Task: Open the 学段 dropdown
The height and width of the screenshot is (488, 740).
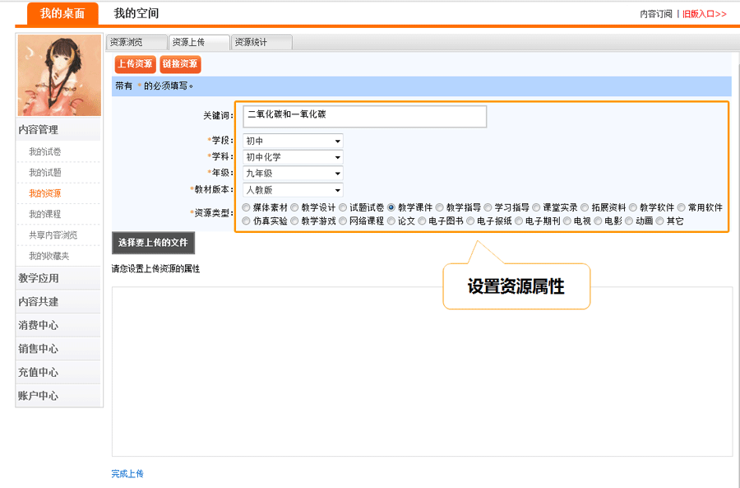Action: pos(293,142)
